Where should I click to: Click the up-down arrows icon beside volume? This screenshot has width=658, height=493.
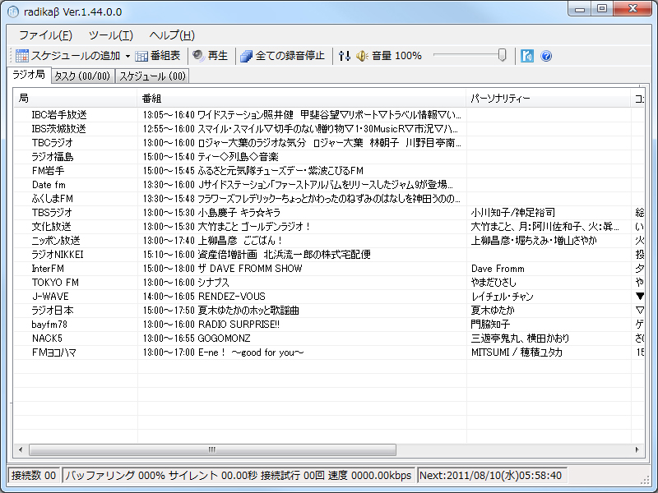345,56
